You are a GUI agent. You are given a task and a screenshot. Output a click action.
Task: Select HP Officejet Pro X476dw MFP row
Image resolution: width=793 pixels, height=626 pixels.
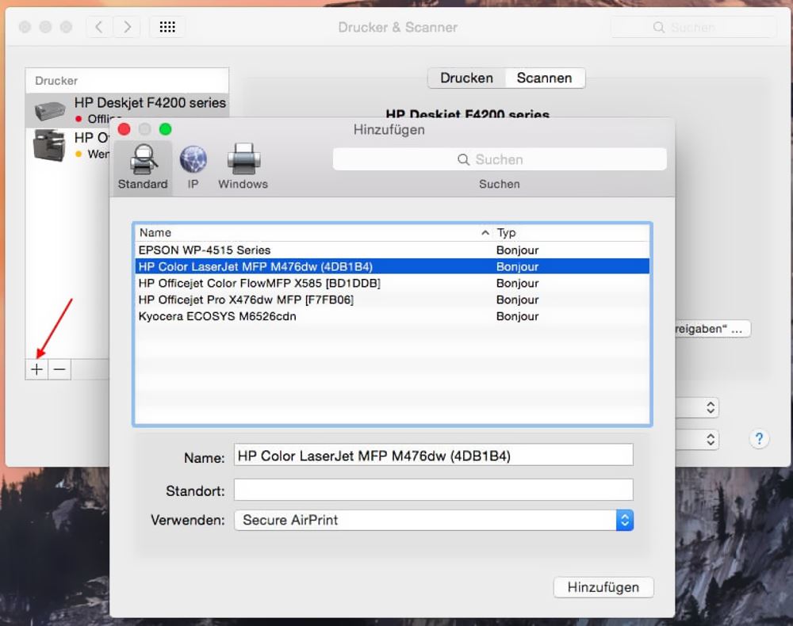click(392, 300)
